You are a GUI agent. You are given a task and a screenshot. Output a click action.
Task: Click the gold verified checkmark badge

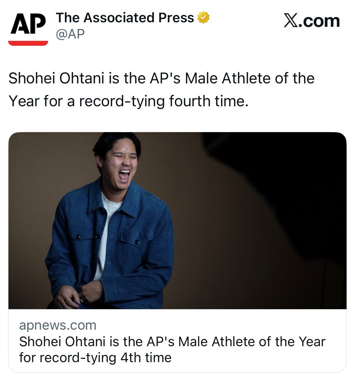pyautogui.click(x=203, y=18)
